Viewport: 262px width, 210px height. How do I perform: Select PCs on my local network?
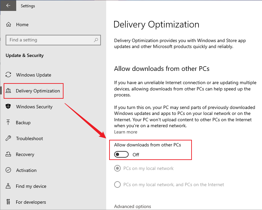pos(117,169)
